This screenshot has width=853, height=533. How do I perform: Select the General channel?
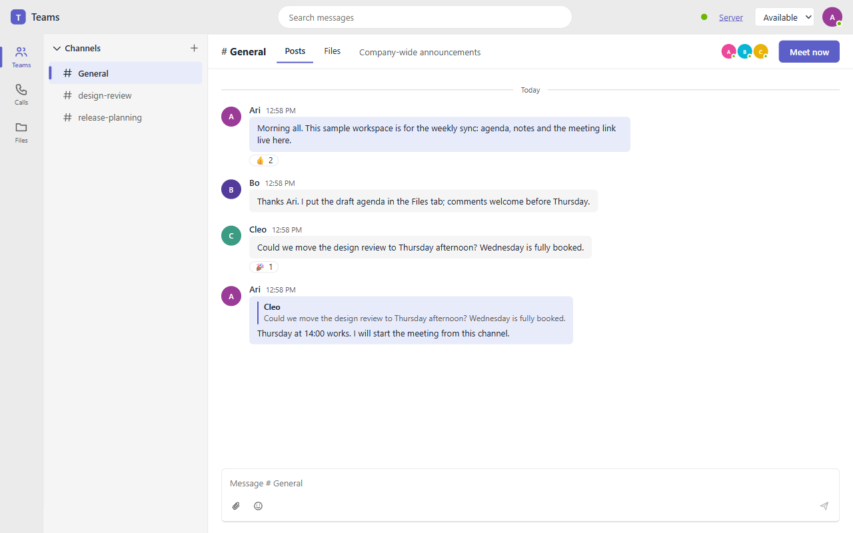pos(125,73)
